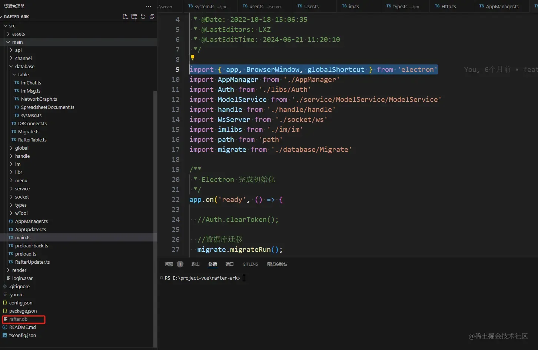Open RafterTable.ts in the explorer
The height and width of the screenshot is (350, 538).
(x=79, y=140)
